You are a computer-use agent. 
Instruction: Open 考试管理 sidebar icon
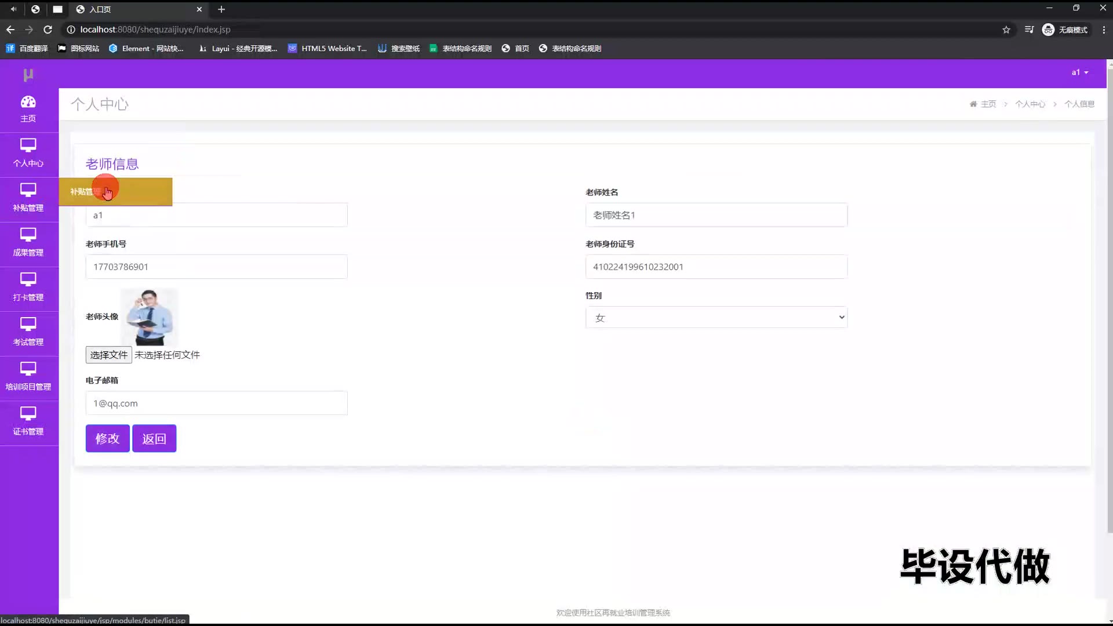click(28, 324)
